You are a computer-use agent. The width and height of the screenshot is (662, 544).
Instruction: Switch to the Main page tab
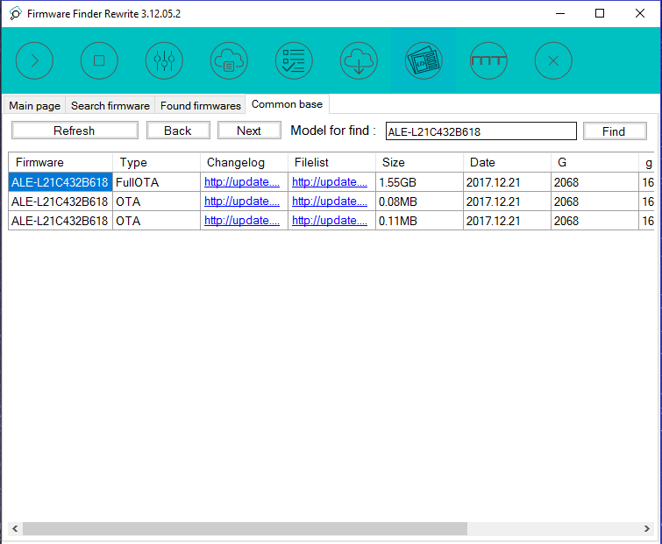point(34,105)
